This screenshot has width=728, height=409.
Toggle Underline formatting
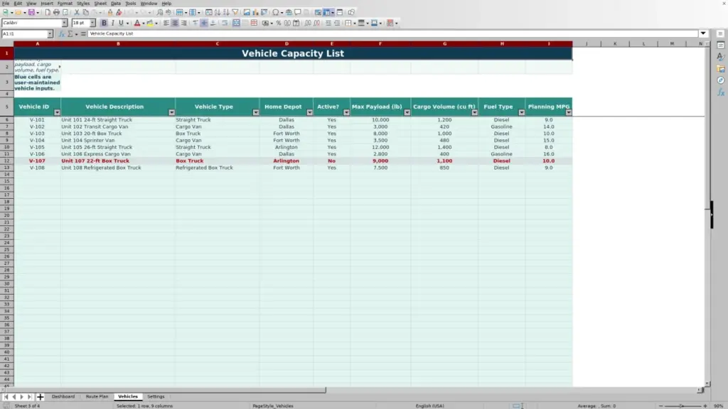point(121,23)
